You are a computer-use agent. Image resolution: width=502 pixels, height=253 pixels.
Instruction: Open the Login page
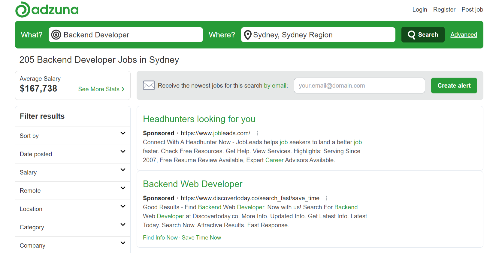pos(419,10)
